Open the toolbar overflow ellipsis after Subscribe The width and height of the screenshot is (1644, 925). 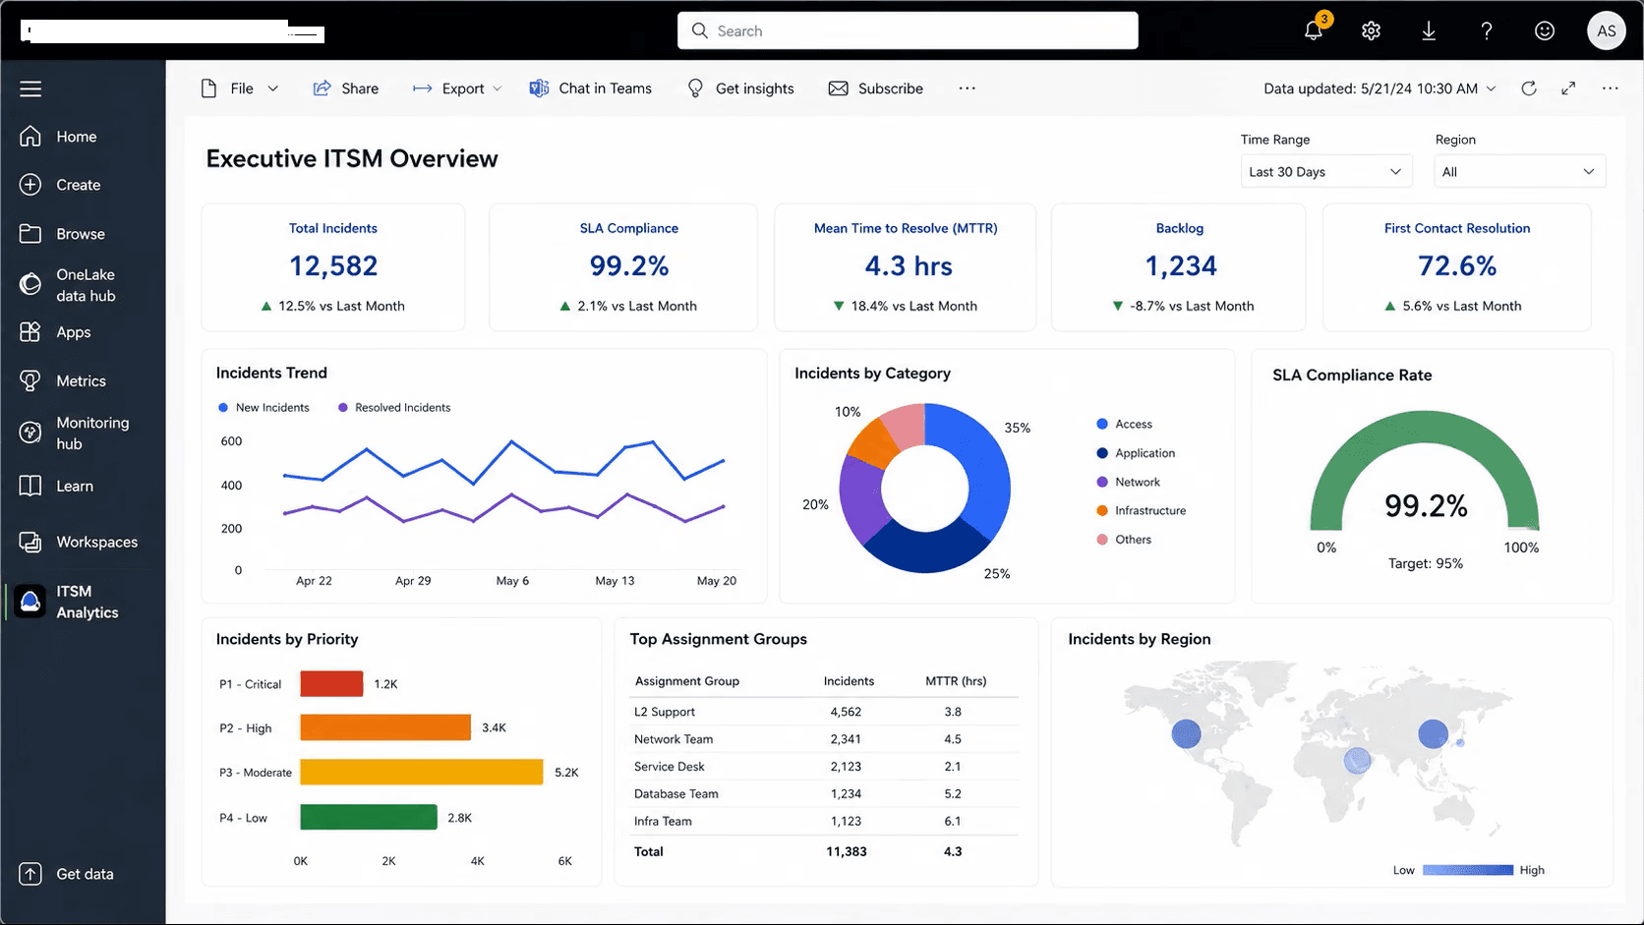coord(968,88)
